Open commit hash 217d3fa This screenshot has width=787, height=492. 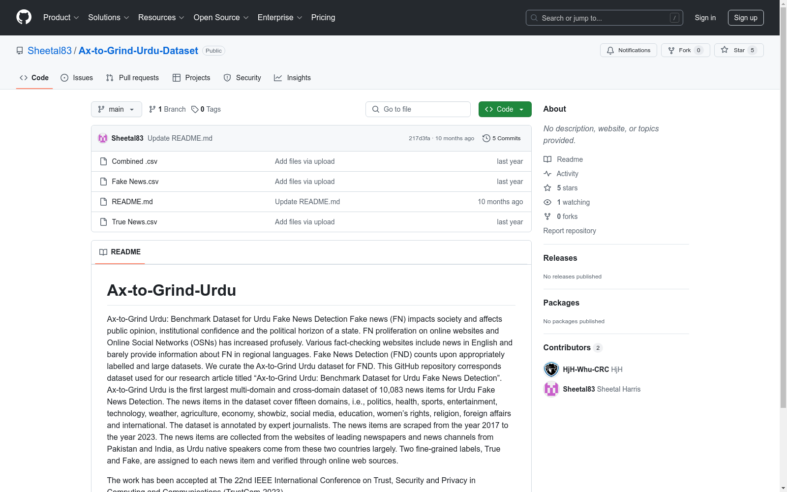[x=419, y=138]
